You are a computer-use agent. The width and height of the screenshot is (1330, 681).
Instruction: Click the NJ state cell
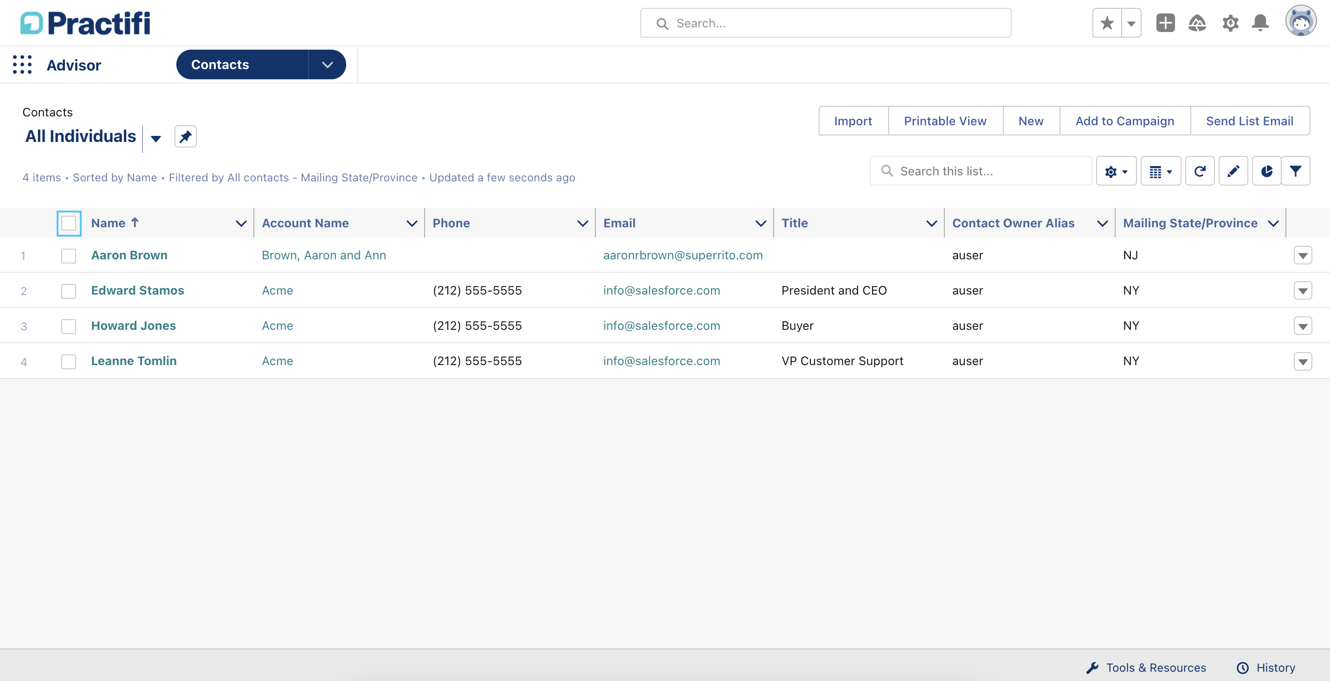tap(1130, 255)
